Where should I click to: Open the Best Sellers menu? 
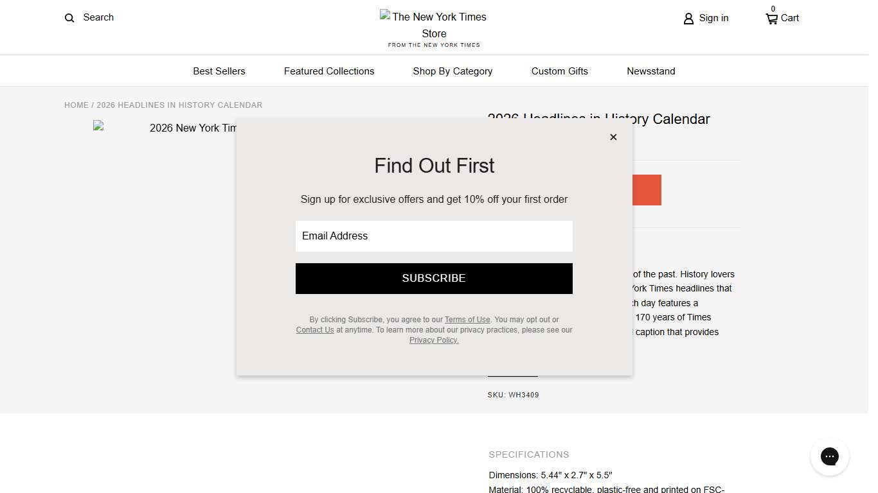219,71
